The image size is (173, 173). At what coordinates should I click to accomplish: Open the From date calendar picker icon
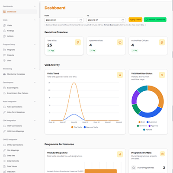point(81,20)
